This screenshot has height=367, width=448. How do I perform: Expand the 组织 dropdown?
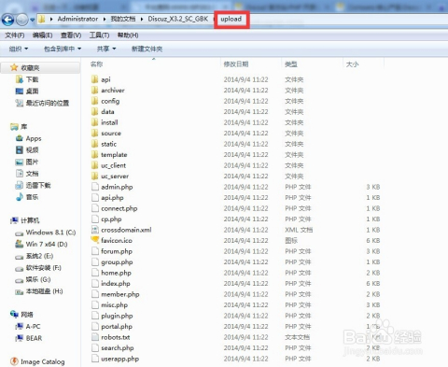pyautogui.click(x=19, y=49)
